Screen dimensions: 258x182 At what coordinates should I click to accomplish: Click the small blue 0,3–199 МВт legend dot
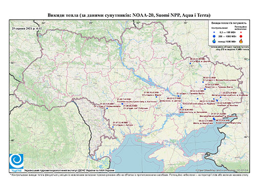click(214, 32)
